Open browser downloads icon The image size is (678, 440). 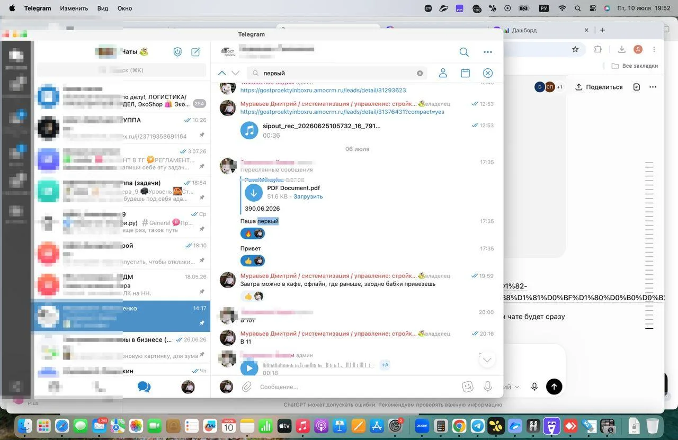coord(622,49)
